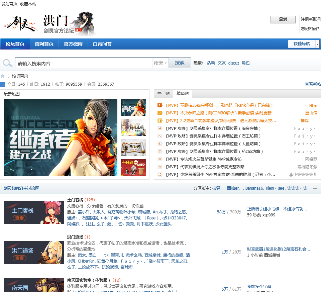The width and height of the screenshot is (321, 292).
Task: Open 注册新账号 link
Action: pyautogui.click(x=311, y=19)
